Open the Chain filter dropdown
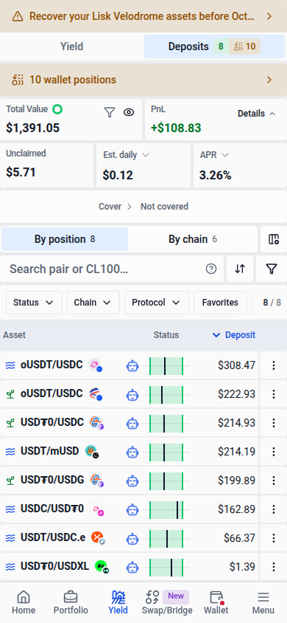The height and width of the screenshot is (623, 287). point(93,303)
